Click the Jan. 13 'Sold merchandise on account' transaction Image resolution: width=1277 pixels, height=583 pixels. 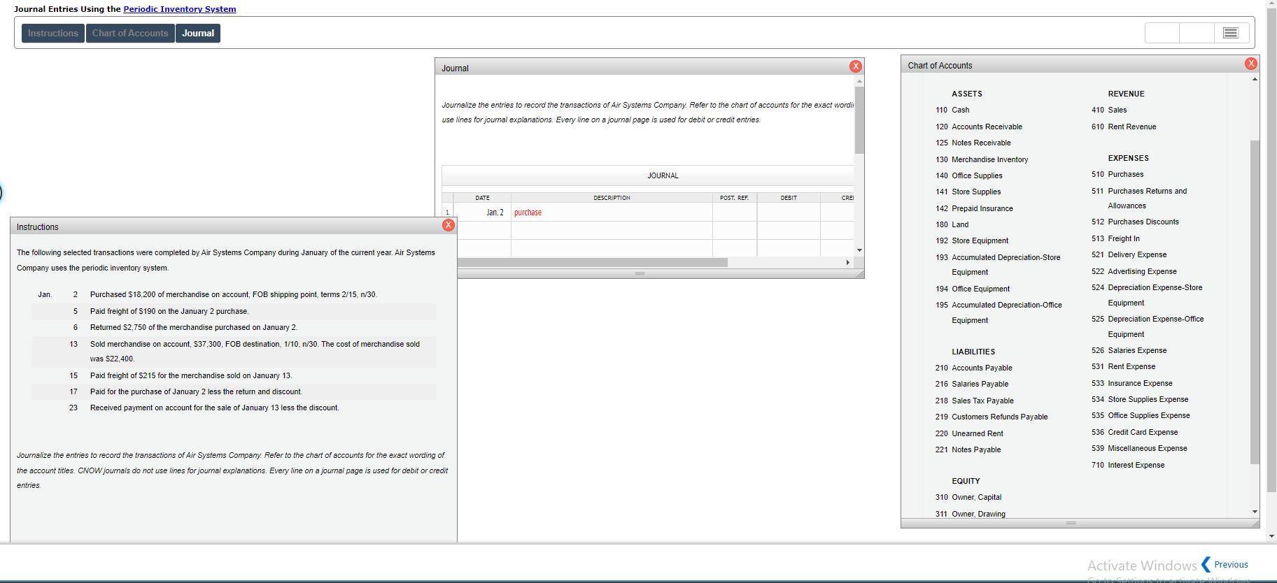tap(255, 351)
